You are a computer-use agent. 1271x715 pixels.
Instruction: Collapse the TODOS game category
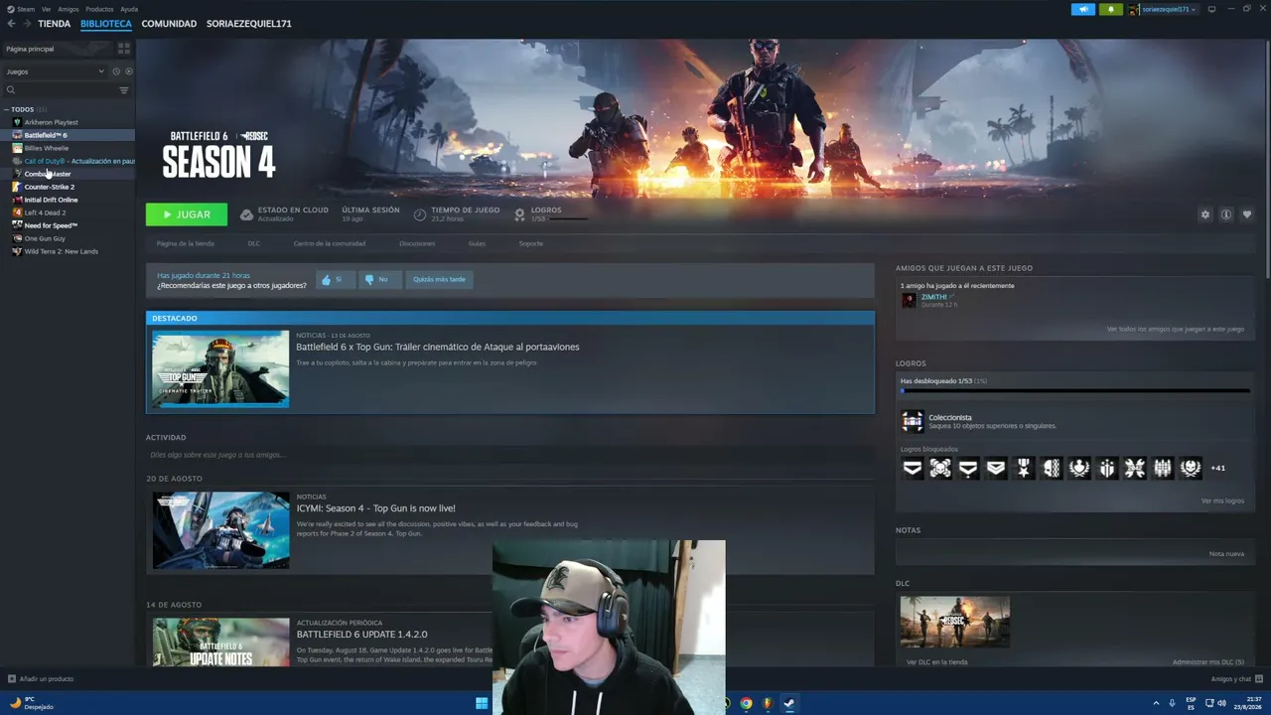(6, 109)
